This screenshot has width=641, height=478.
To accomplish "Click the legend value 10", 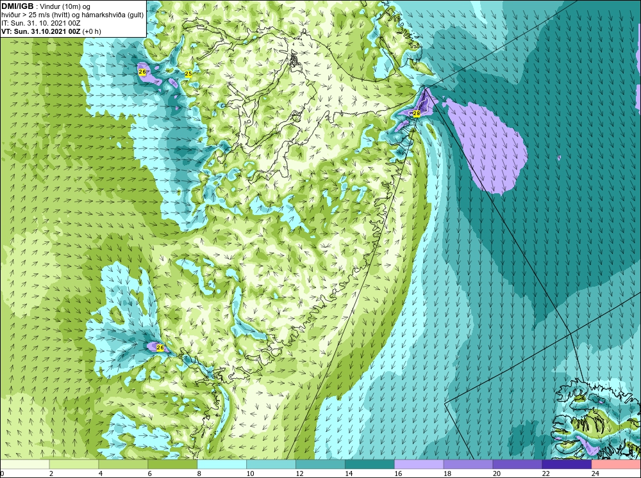I will 250,474.
